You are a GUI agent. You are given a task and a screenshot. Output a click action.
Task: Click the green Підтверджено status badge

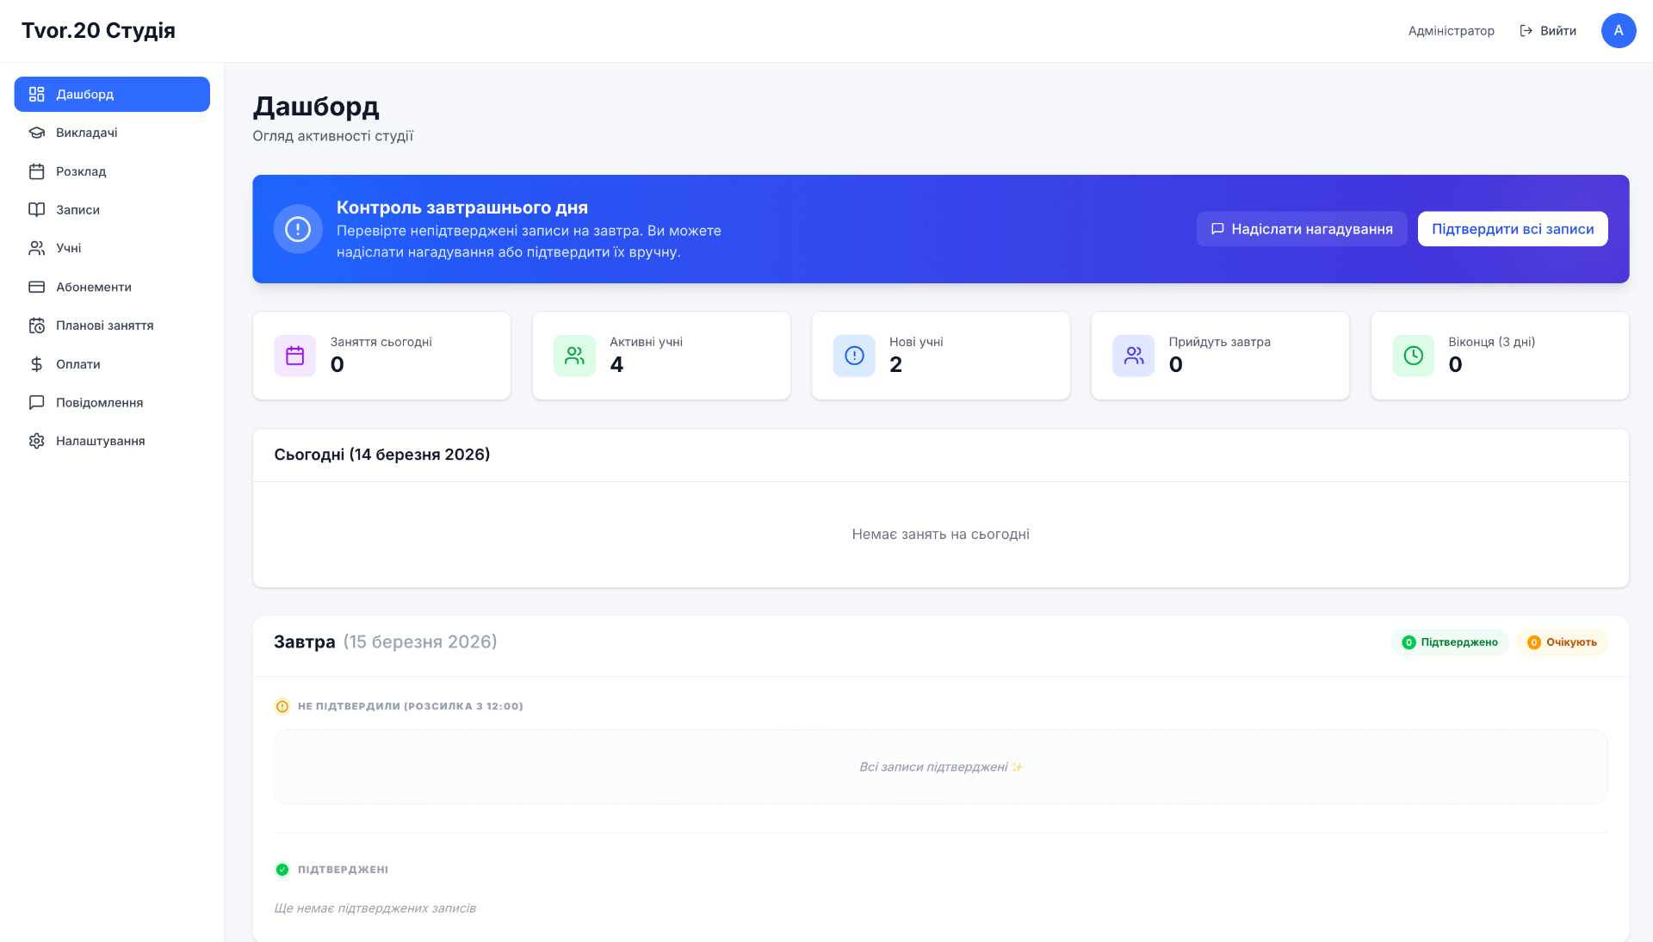click(1450, 642)
